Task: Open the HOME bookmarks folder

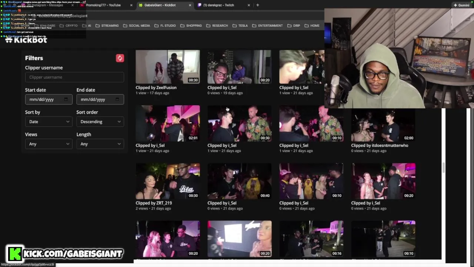Action: click(312, 26)
